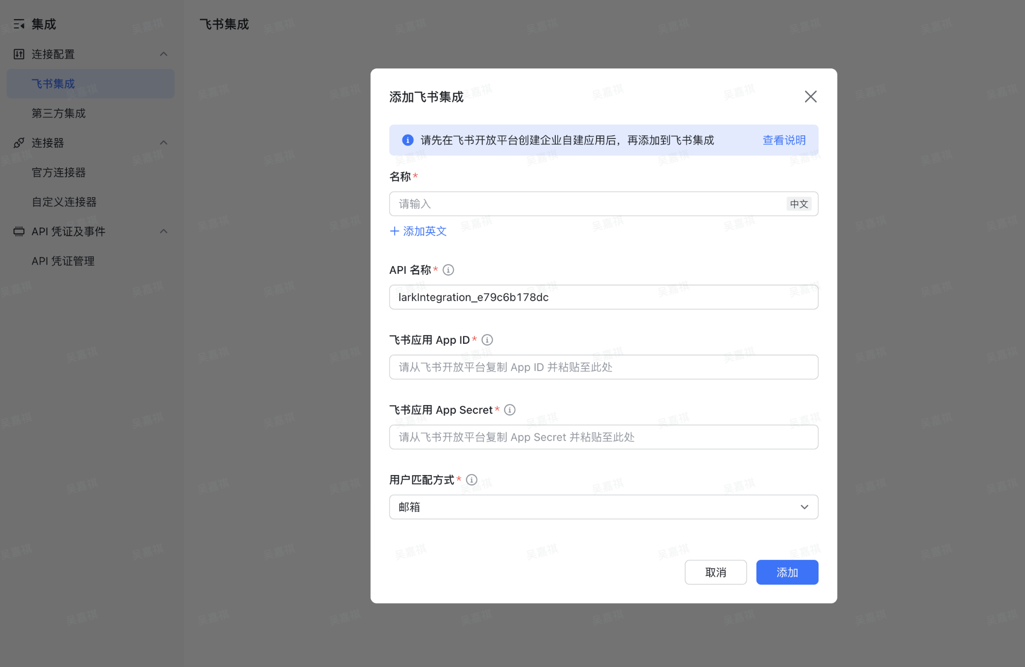Click the 查看说明 link
The image size is (1025, 667).
[783, 140]
